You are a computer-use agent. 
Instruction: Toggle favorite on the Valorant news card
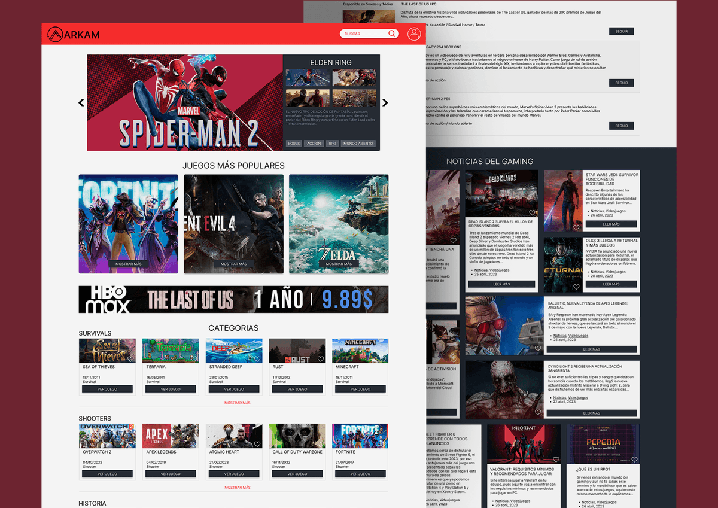[x=556, y=460]
